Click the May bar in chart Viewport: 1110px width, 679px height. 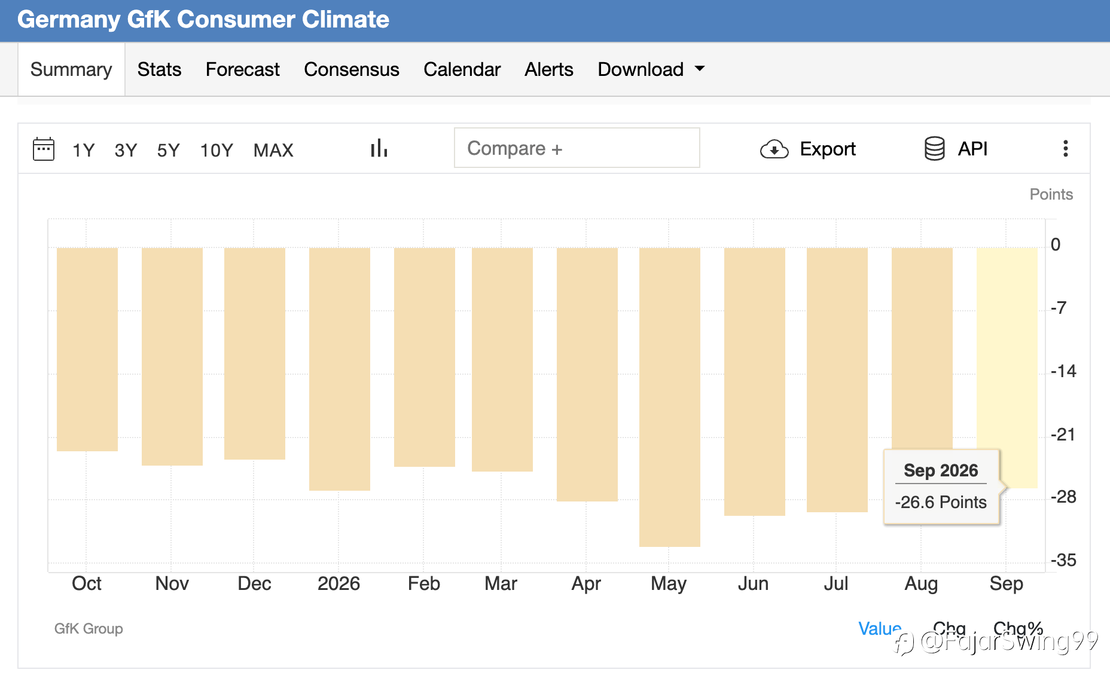pos(670,397)
